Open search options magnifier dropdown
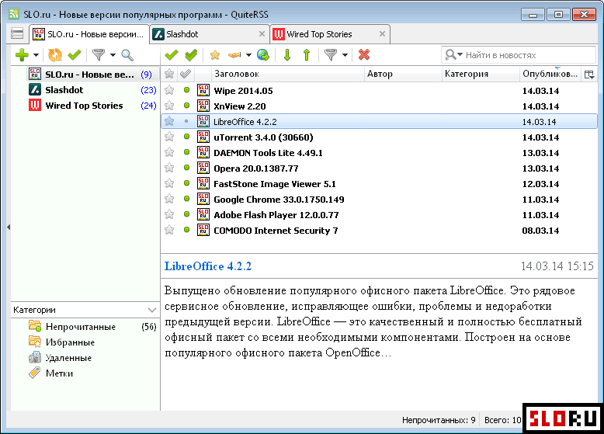Viewport: 604px width, 434px height. pyautogui.click(x=453, y=55)
